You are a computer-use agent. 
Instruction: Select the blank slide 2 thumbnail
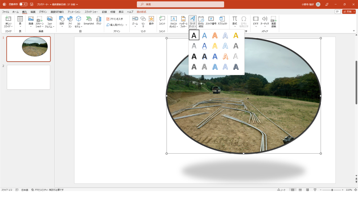point(29,77)
